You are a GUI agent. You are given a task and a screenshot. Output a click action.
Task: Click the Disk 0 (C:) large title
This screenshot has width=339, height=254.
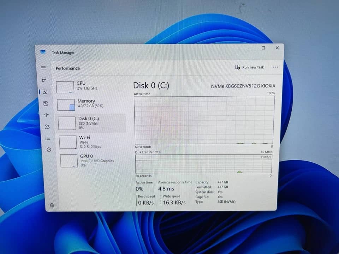pos(151,85)
